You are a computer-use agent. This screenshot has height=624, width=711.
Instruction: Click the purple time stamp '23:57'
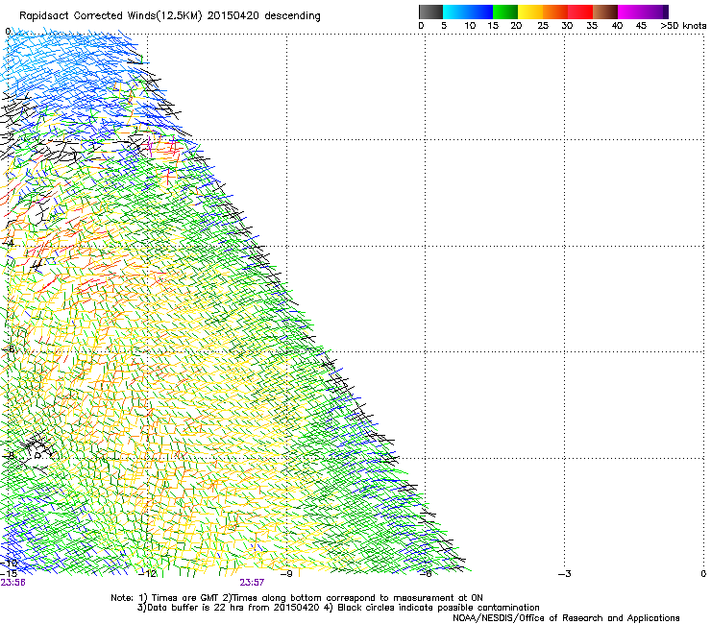tap(252, 583)
